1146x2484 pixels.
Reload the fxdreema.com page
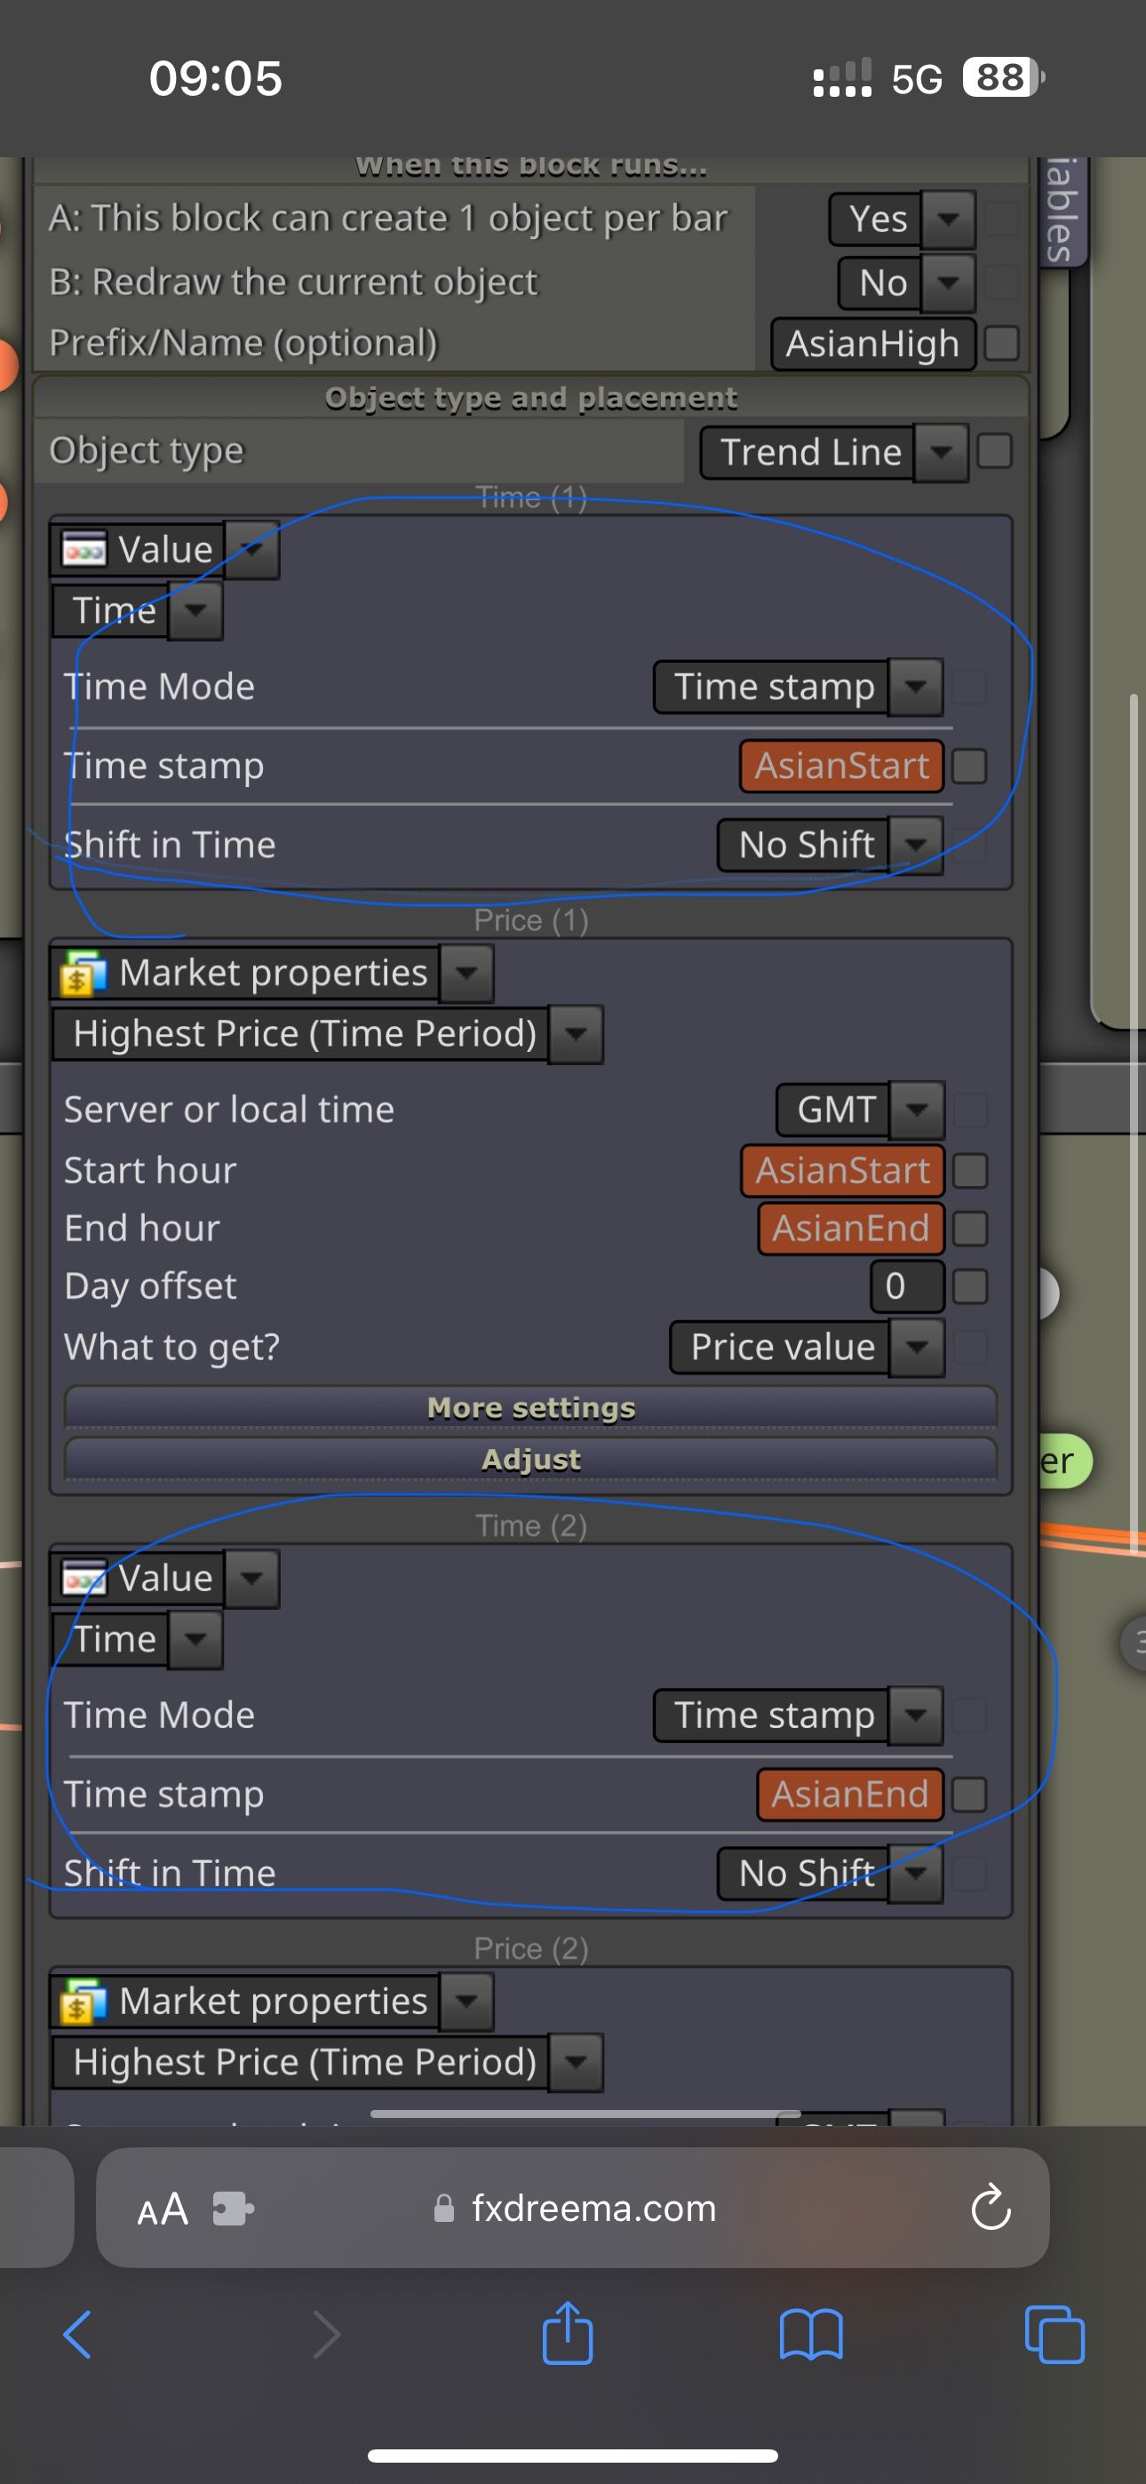tap(991, 2207)
